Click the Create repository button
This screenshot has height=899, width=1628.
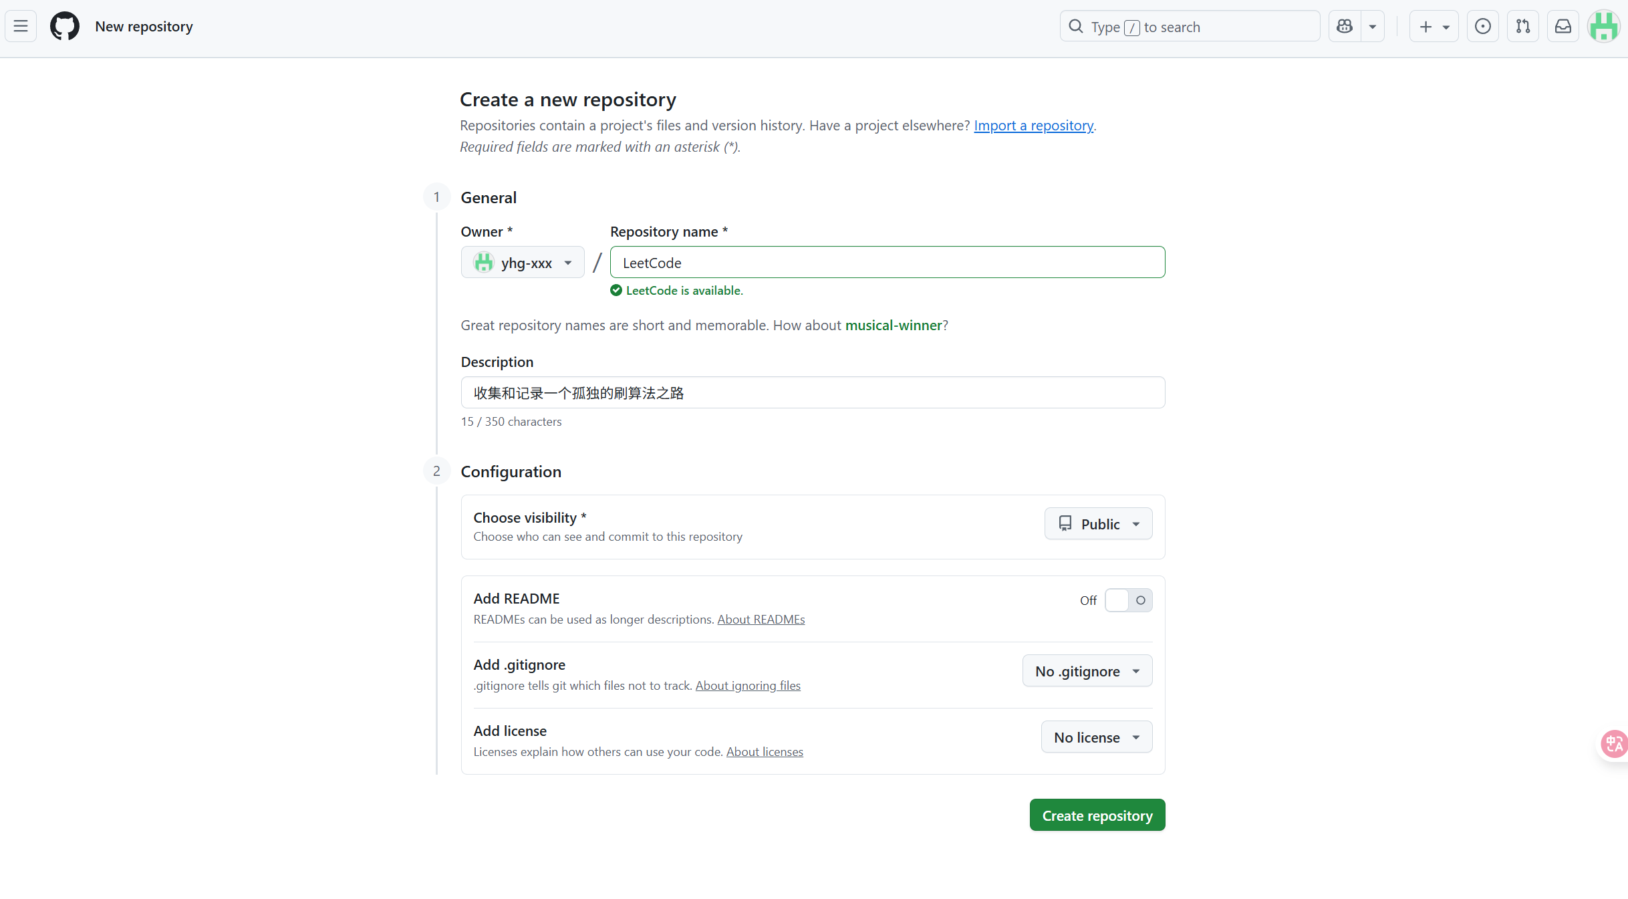pos(1097,815)
